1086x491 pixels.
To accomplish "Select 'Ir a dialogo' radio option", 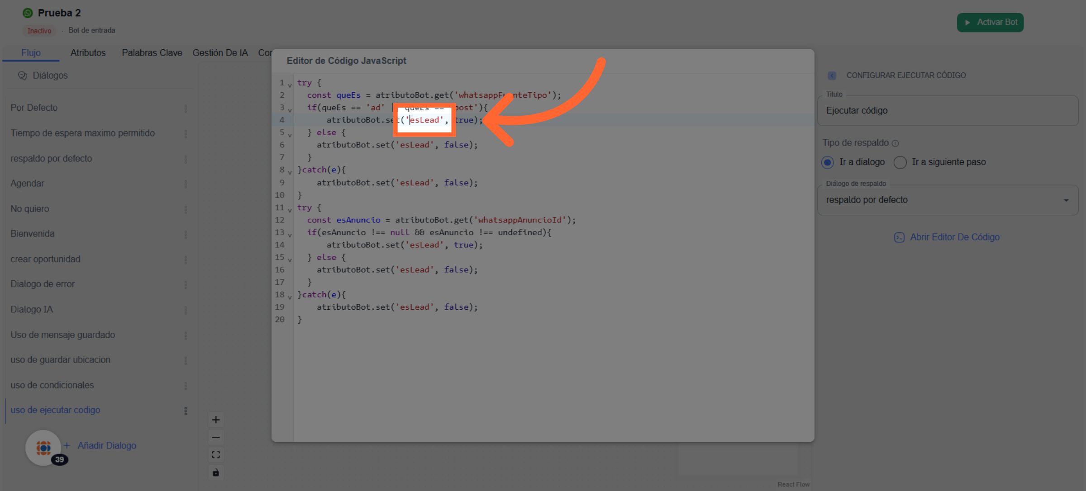I will 828,162.
